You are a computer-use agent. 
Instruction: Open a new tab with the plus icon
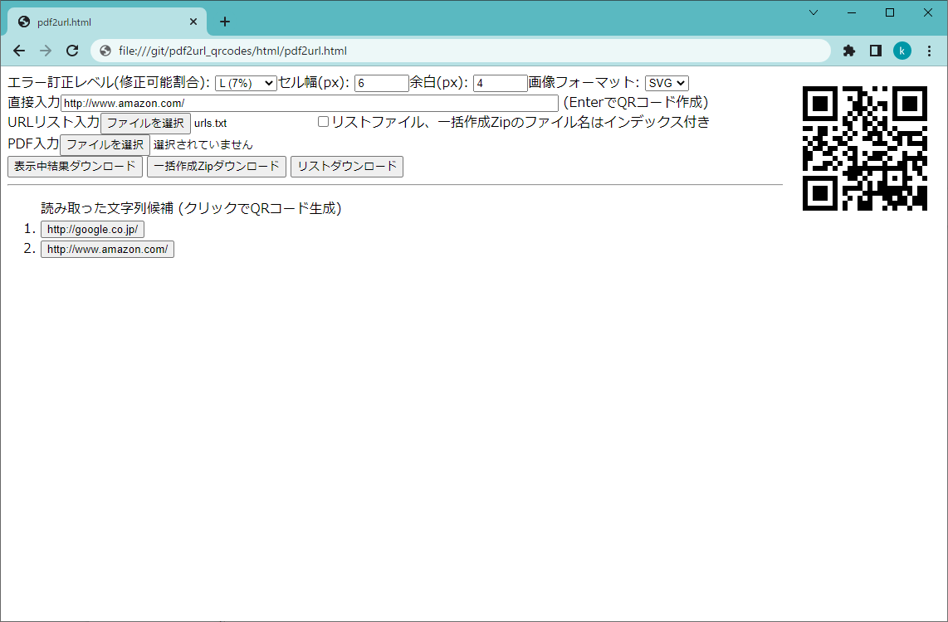click(224, 22)
